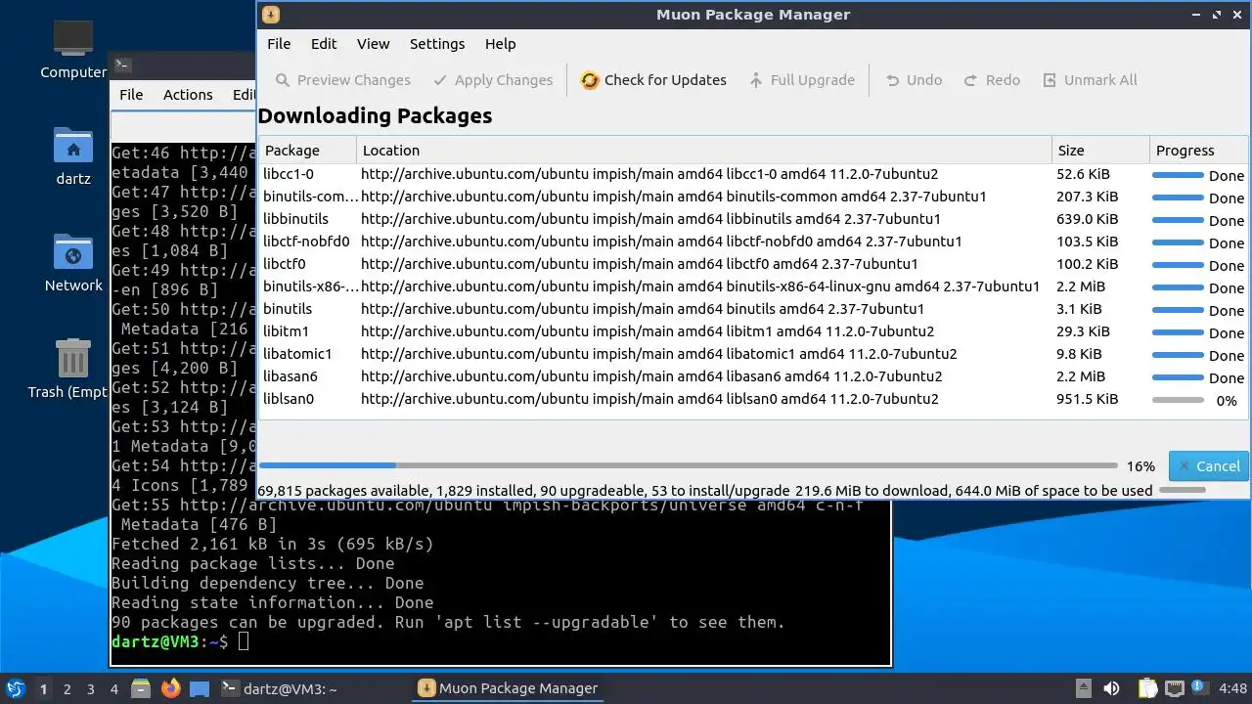Switch to dartz@VM3 terminal taskbar entry

click(280, 688)
